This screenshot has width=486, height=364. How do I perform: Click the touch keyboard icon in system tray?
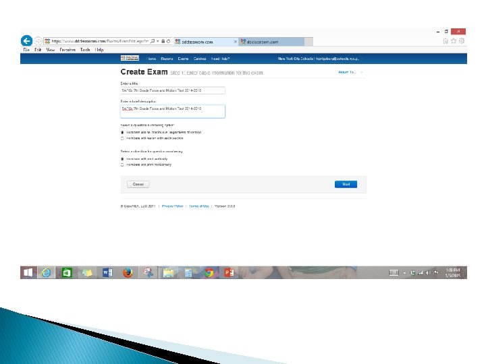click(394, 273)
